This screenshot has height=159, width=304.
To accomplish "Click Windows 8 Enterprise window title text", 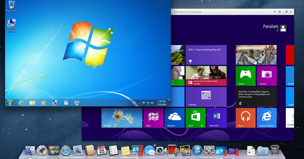I will tap(188, 12).
